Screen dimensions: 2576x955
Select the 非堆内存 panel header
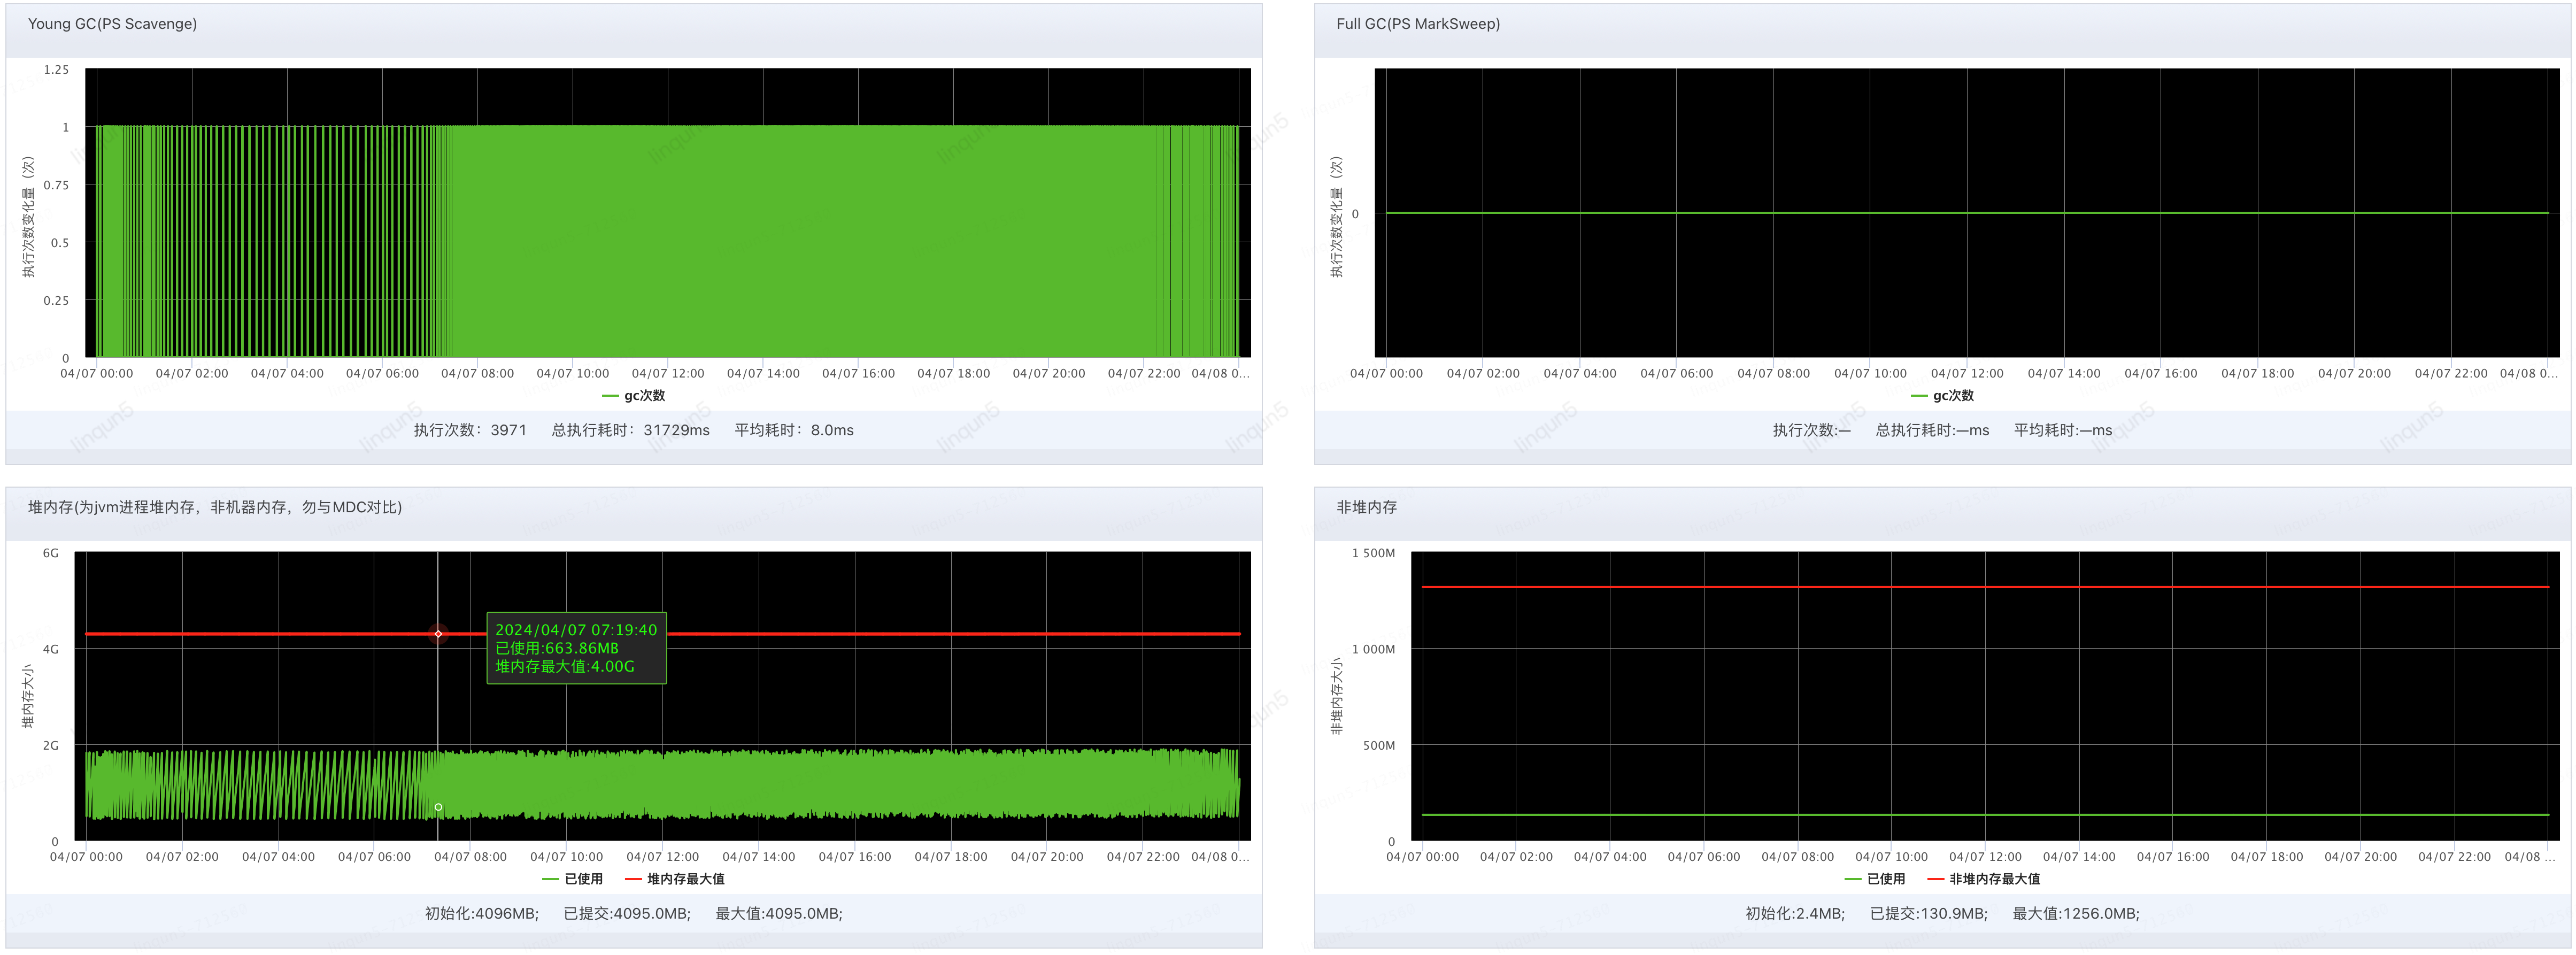(1366, 507)
